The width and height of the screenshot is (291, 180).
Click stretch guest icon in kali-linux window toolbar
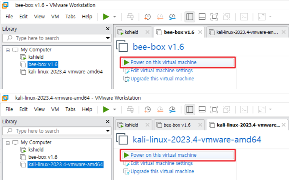point(262,109)
